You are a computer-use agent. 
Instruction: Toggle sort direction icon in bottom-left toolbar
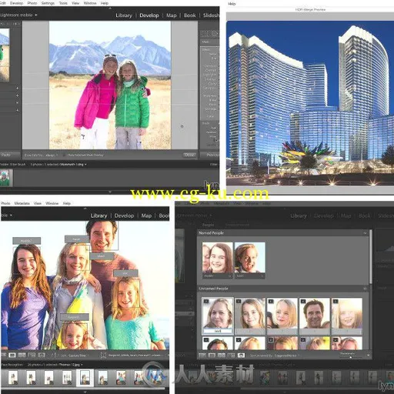(54, 356)
